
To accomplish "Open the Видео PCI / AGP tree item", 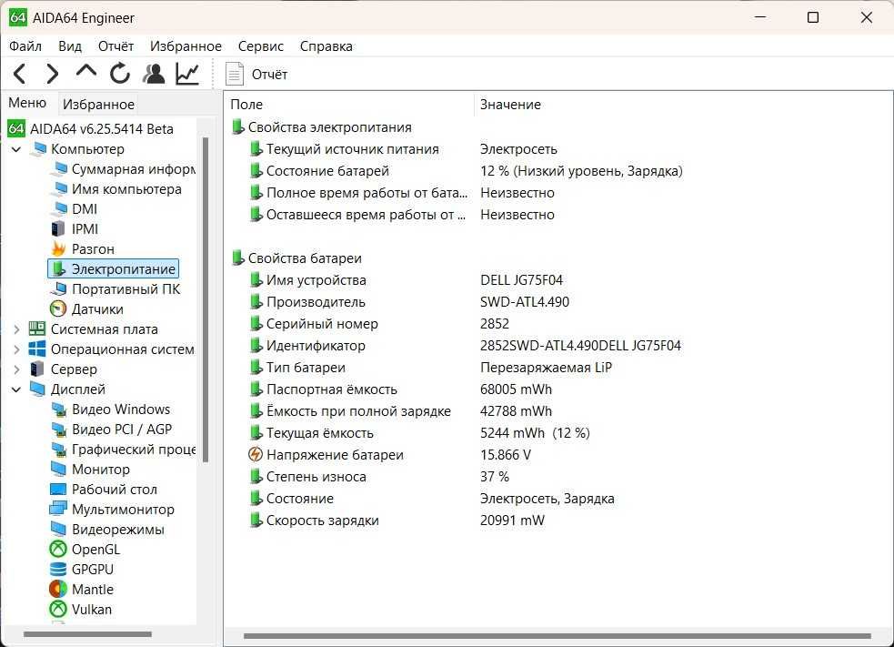I will pyautogui.click(x=111, y=430).
